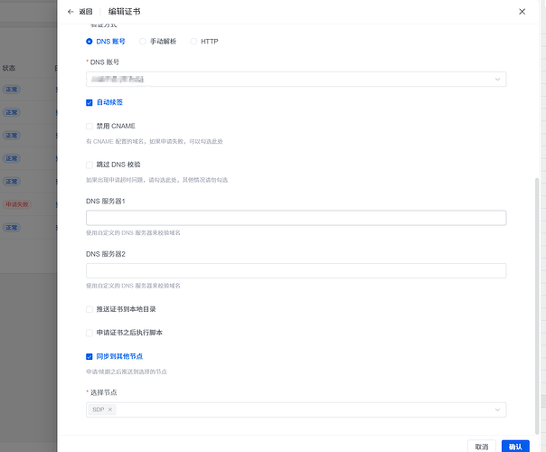Uncheck the 自动续签 checkbox

(89, 102)
